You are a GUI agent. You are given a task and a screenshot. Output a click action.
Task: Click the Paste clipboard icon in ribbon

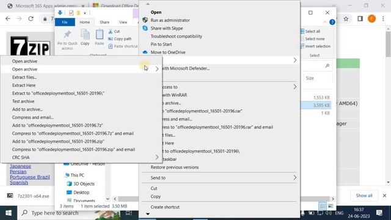99,34
